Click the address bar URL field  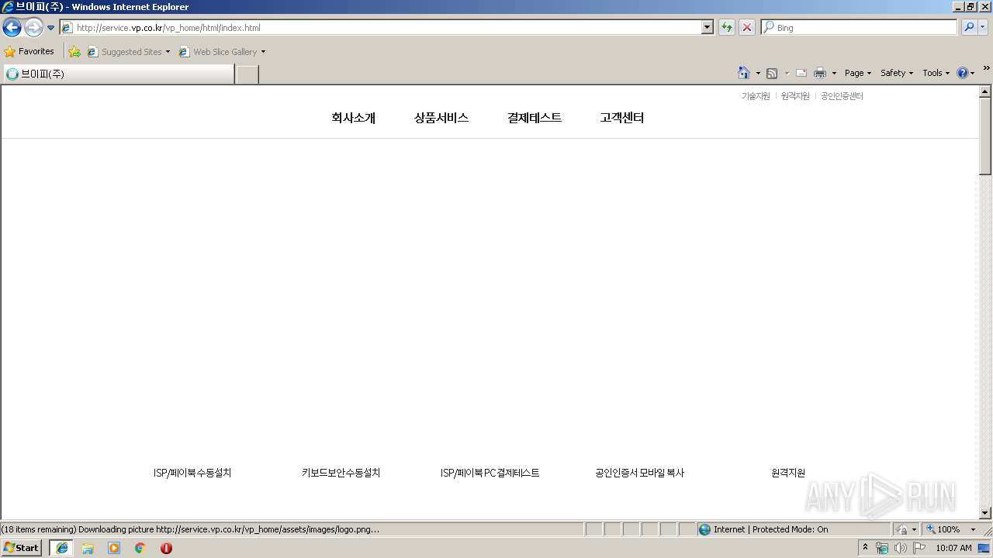(x=380, y=28)
